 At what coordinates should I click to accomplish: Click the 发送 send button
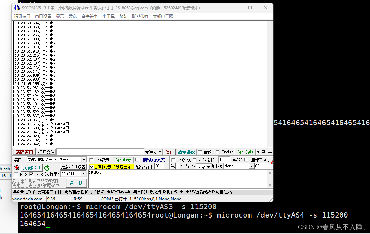(76, 183)
